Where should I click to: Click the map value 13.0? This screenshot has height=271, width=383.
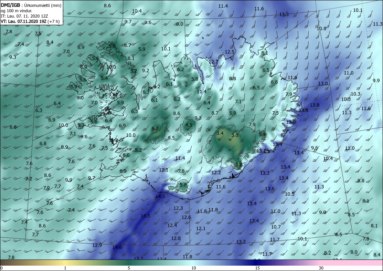(323, 84)
